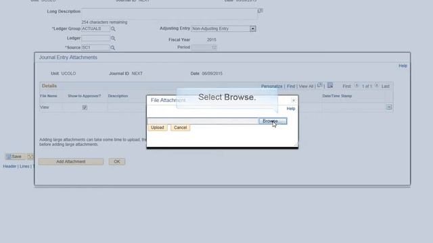Open Ledger lookup magnifier
Viewport: 433px width, 243px height.
[x=113, y=38]
